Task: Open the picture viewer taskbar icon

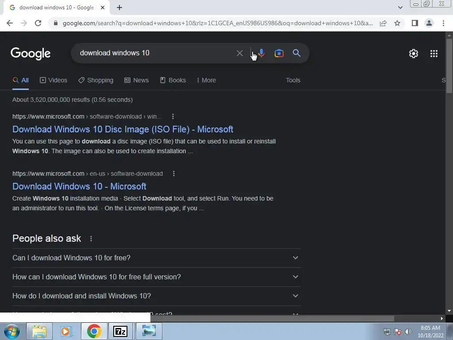Action: (x=149, y=331)
